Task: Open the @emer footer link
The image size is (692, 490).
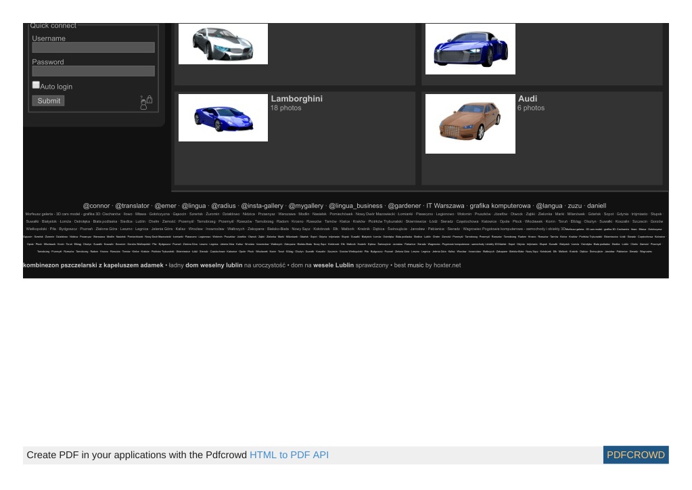Action: tap(165, 206)
